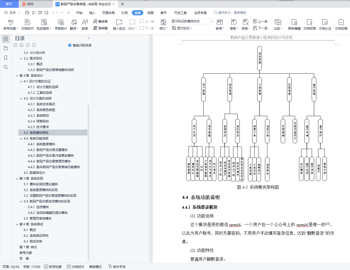Viewport: 350px width, 270px height.
Task: Insert a comment (插入批注)
Action: pyautogui.click(x=119, y=25)
